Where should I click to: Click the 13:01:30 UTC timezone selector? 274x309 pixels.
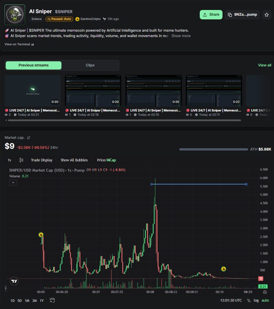[x=231, y=300]
